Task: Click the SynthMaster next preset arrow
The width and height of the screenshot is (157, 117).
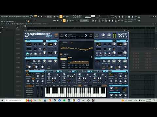Action: tap(86, 35)
